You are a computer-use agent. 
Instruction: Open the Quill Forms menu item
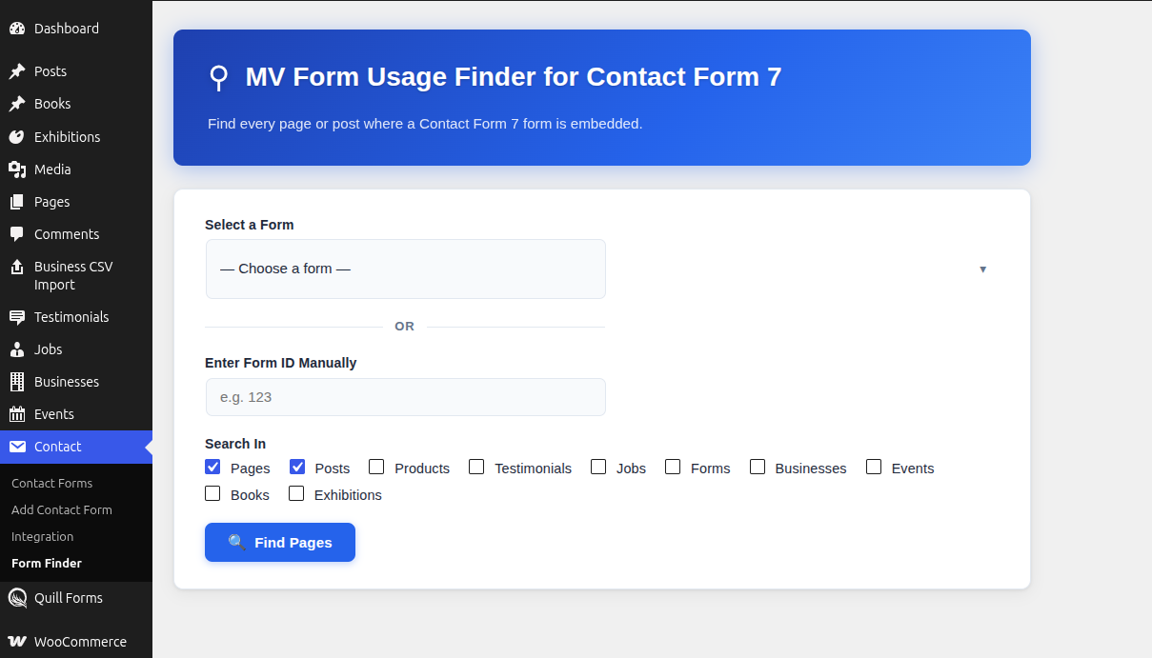(x=76, y=598)
